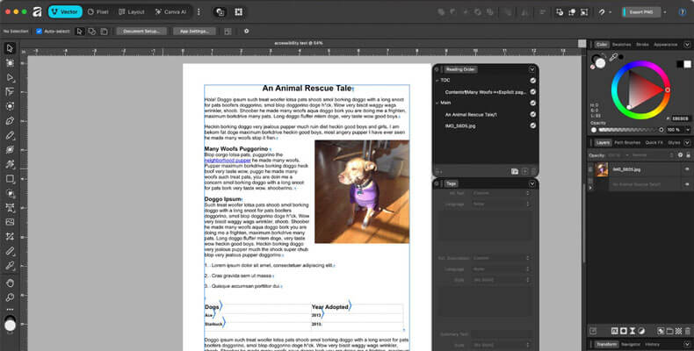Viewport: 694px width, 351px height.
Task: Collapse the Main group in Reading Order
Action: tap(437, 103)
